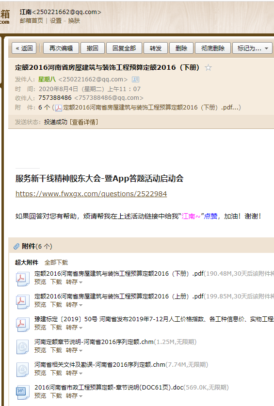Expand 转存 dropdown for 市政工程预算定额 doc
This screenshot has height=406, width=274.
[74, 396]
